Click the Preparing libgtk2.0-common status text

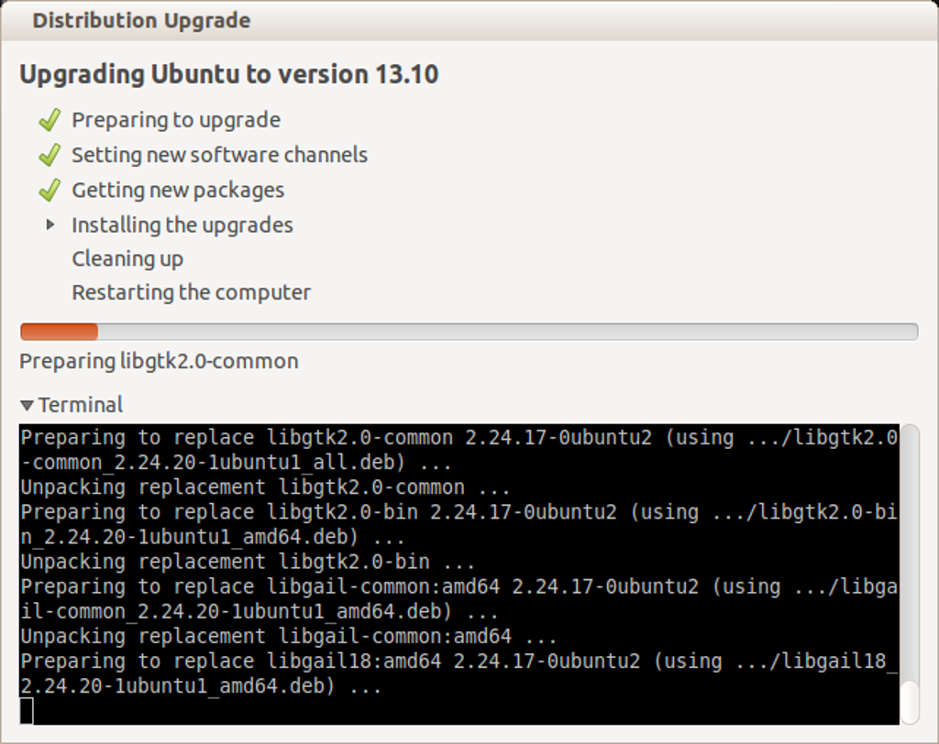click(158, 361)
